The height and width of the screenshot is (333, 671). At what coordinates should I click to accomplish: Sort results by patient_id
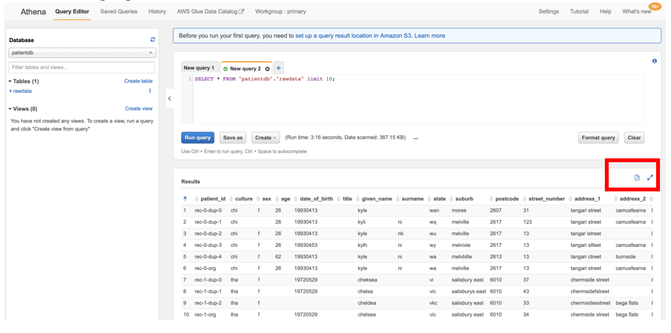coord(210,199)
